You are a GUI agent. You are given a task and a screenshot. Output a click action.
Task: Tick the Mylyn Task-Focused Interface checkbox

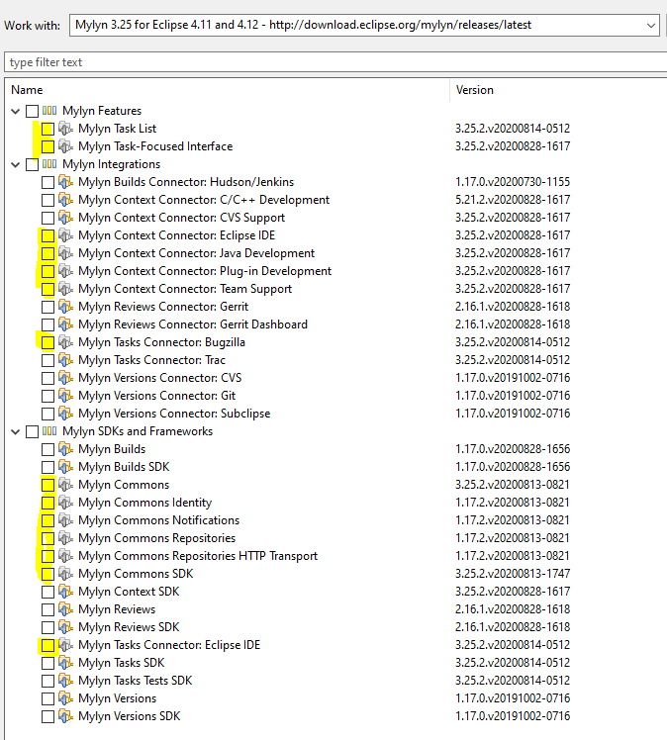point(48,146)
